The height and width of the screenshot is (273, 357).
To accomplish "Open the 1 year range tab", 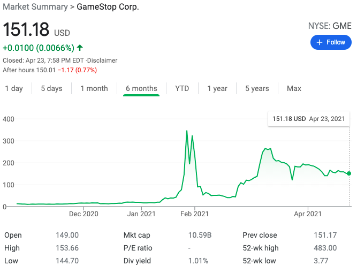I will click(217, 88).
